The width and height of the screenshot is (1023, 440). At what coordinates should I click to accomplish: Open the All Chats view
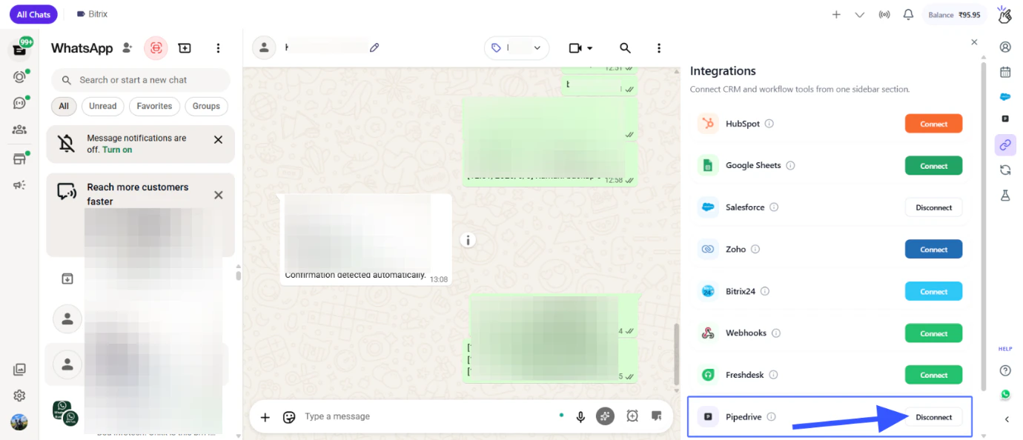tap(33, 14)
